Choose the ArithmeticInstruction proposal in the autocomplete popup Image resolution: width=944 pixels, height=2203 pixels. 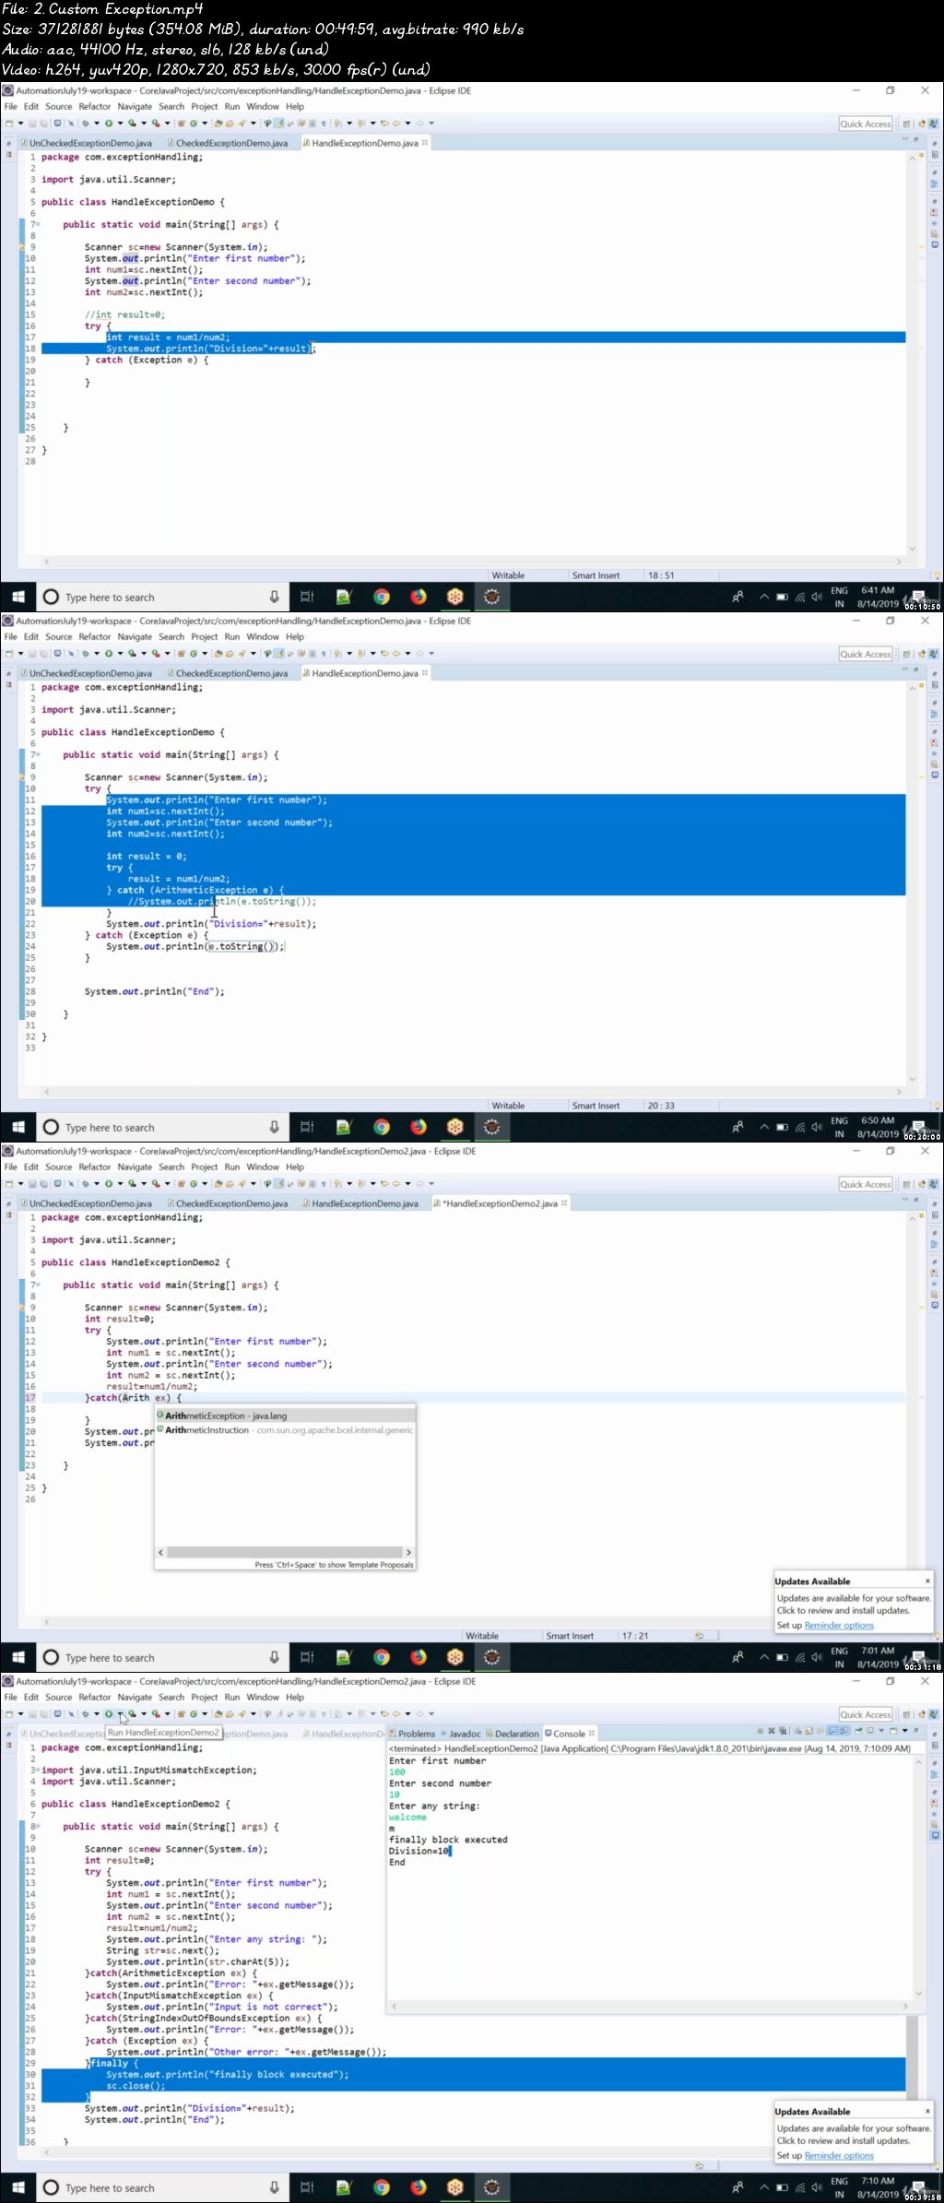pyautogui.click(x=285, y=1430)
